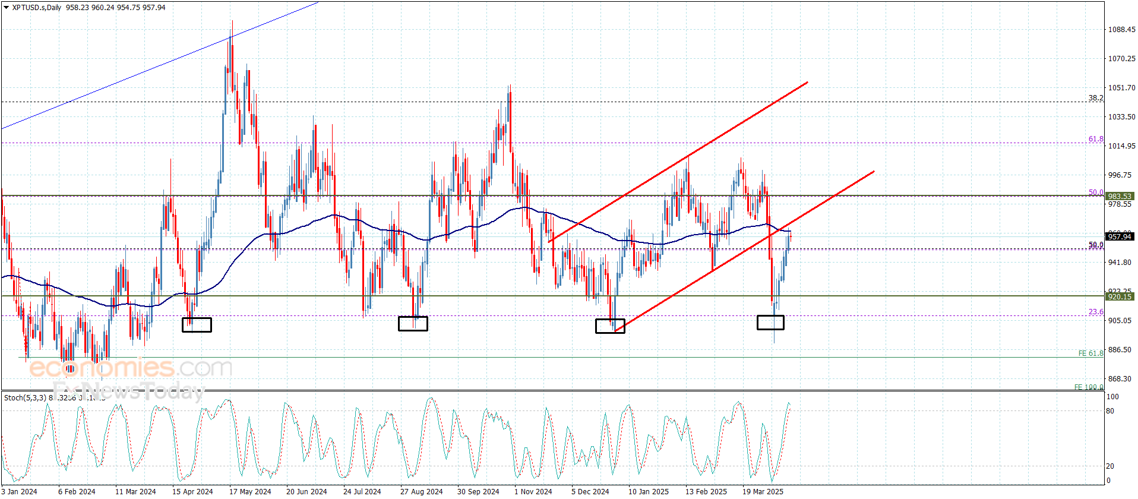1138x499 pixels.
Task: Click the 15 Apr 2024 date label
Action: coord(192,491)
